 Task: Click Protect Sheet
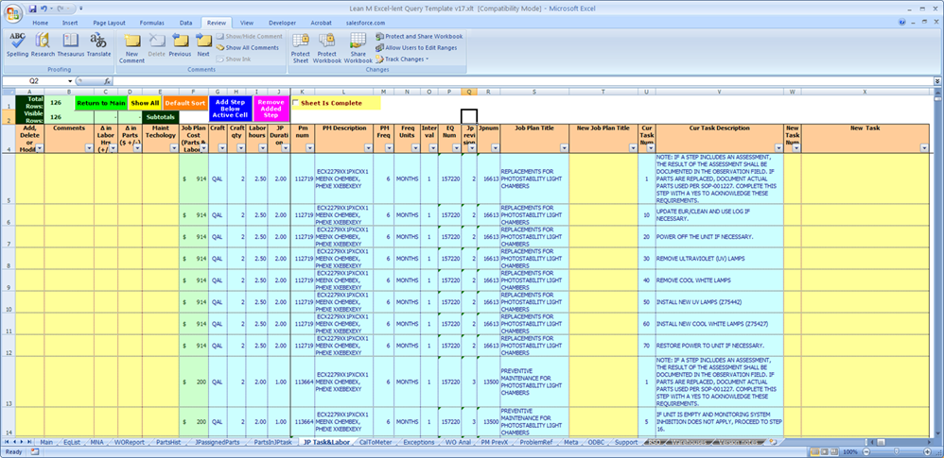coord(301,48)
